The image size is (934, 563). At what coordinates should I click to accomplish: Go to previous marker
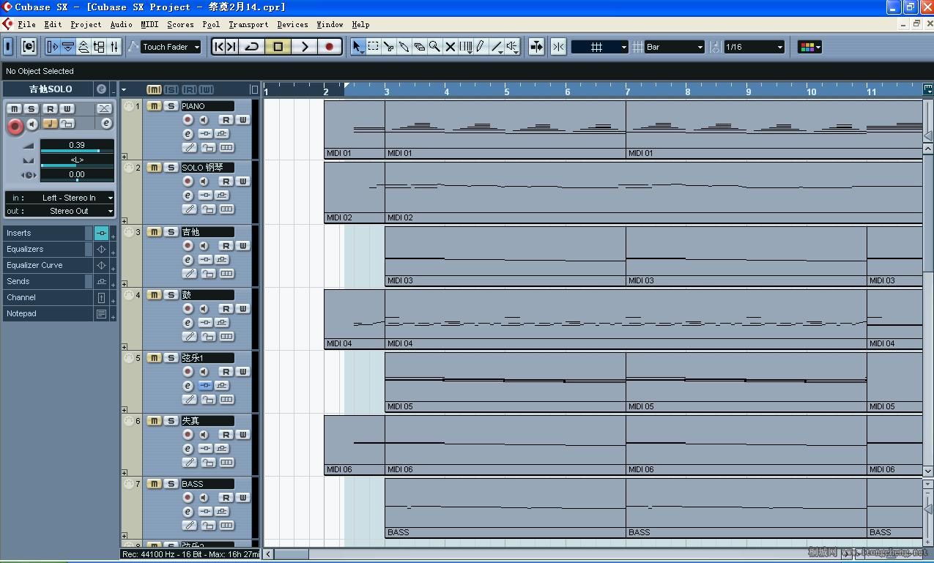[x=218, y=47]
